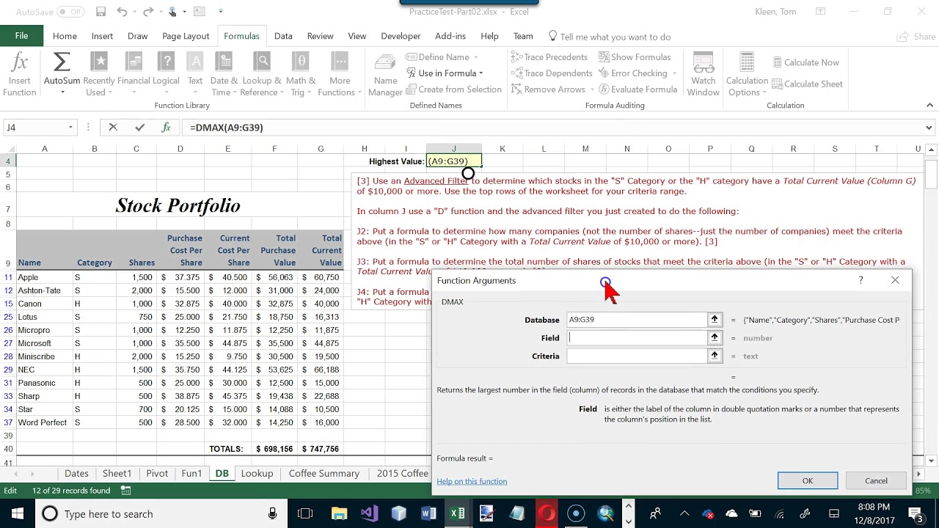Click into the Criteria input box

click(x=637, y=356)
